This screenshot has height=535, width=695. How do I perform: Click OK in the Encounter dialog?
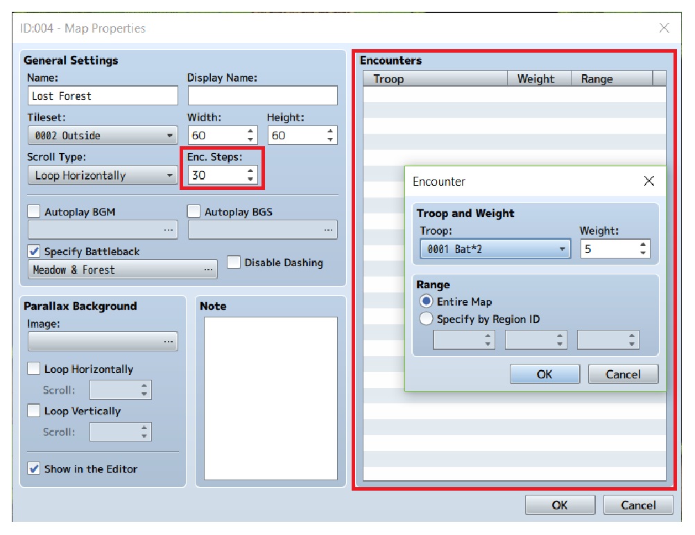point(544,374)
